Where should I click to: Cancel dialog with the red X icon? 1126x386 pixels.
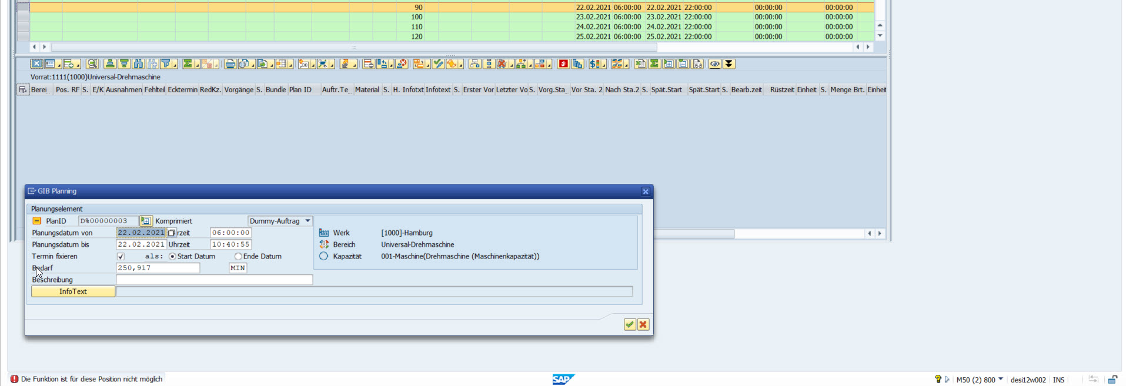coord(643,324)
